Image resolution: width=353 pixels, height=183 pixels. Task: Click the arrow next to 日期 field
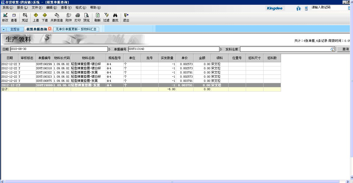tap(110, 49)
